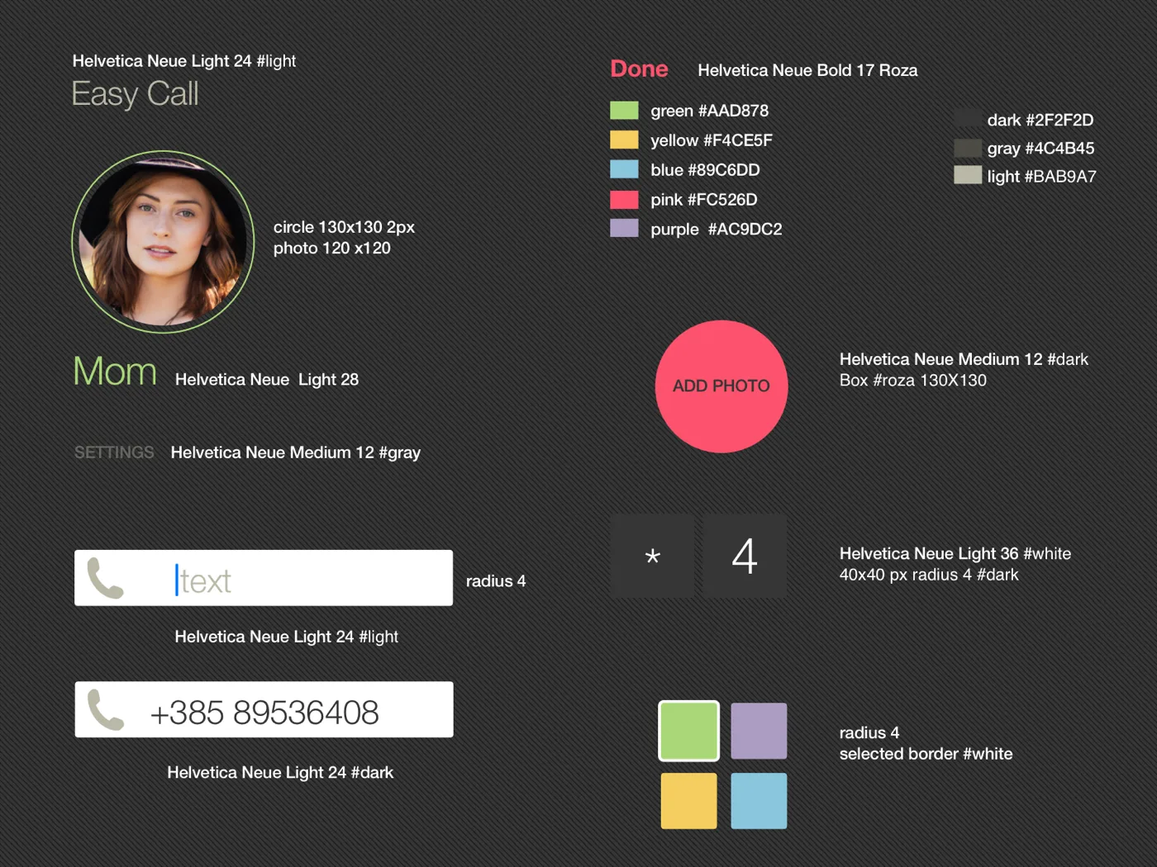Tap the number 4 keypad key
Image resolution: width=1157 pixels, height=867 pixels.
(745, 556)
